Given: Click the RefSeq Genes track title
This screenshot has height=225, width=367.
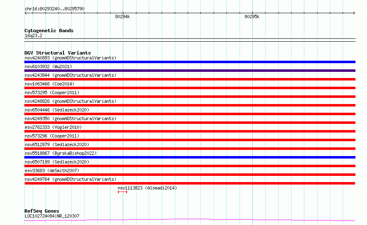Looking at the screenshot, I should (42, 211).
